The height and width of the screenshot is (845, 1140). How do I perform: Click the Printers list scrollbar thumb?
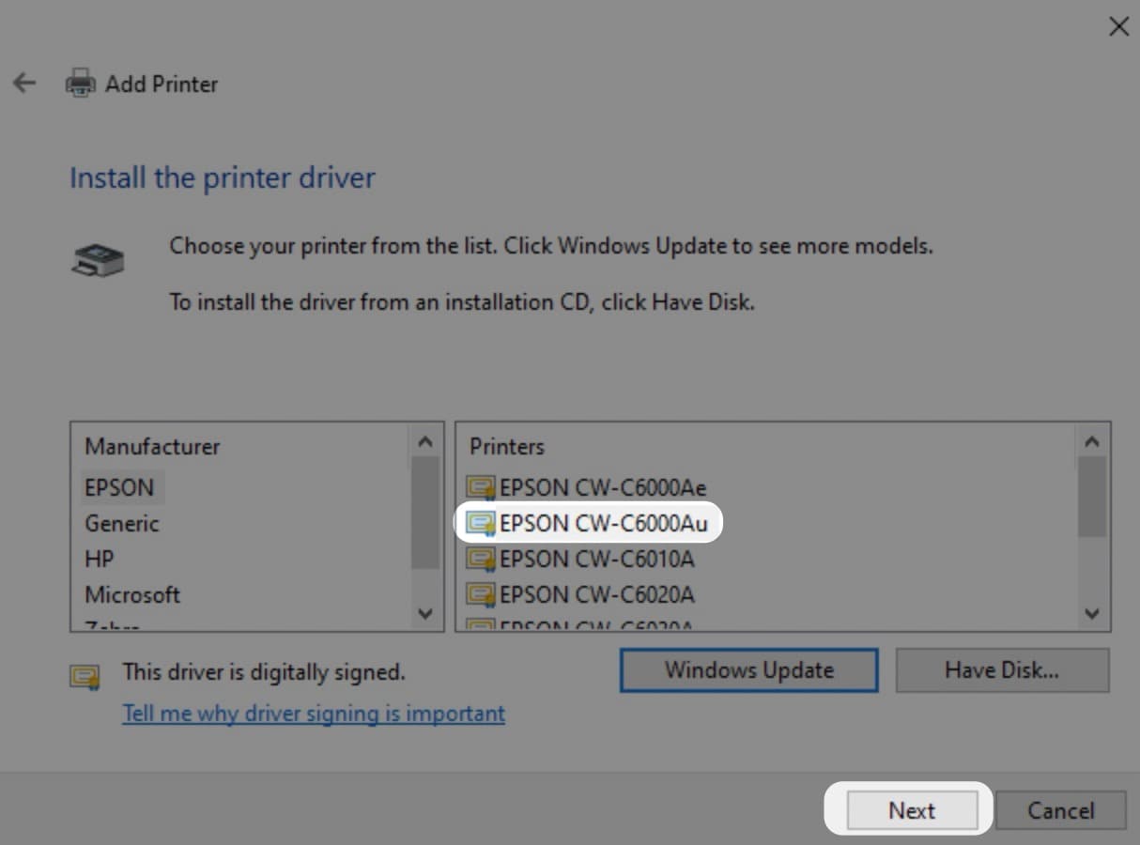click(x=1091, y=497)
